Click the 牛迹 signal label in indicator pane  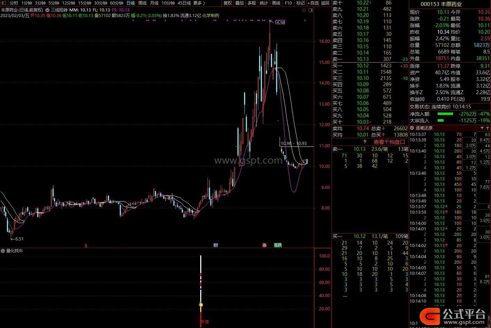[x=205, y=322]
